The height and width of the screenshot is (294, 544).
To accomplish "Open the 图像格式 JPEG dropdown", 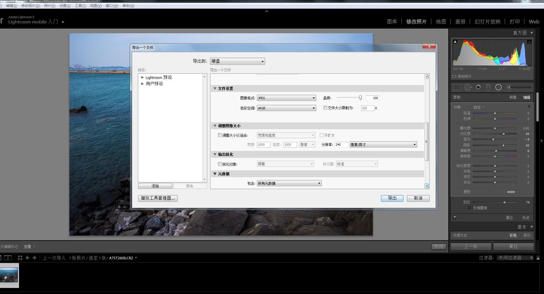I will tap(286, 98).
